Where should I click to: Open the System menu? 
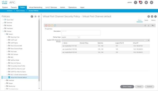[5, 7]
